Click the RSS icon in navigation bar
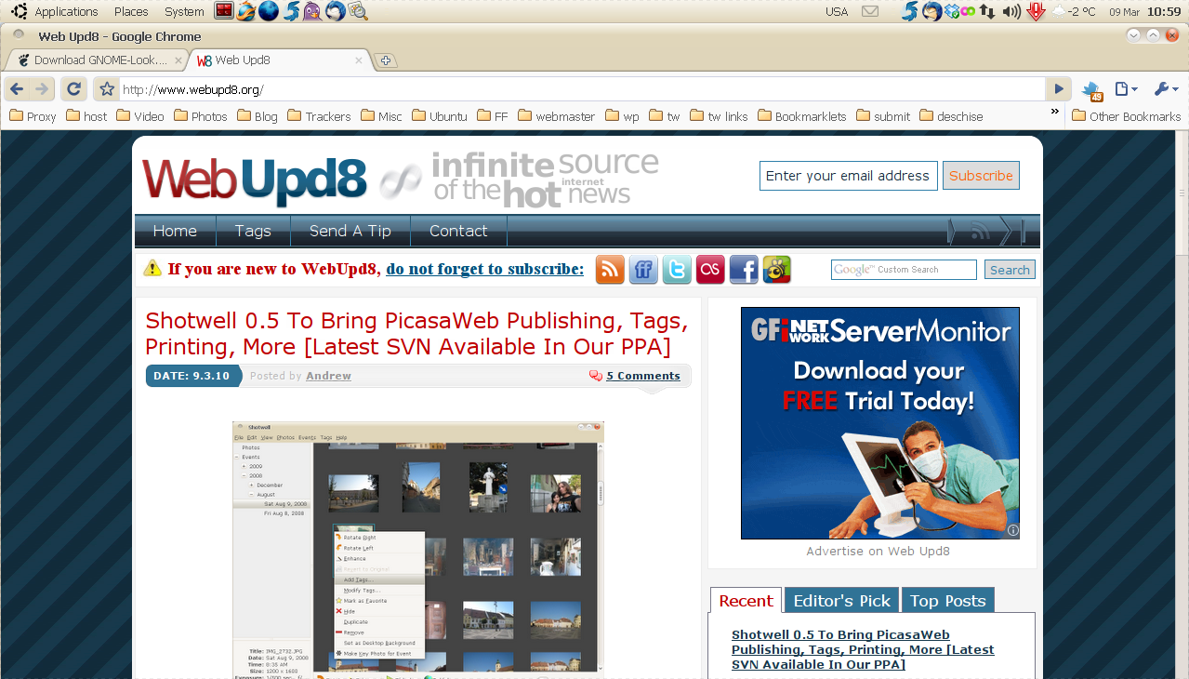 point(980,231)
